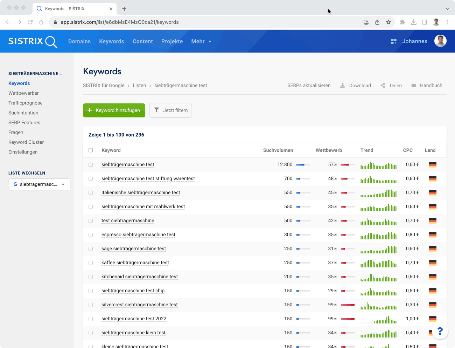Image resolution: width=455 pixels, height=348 pixels.
Task: Open the Handbuch book icon
Action: point(414,86)
